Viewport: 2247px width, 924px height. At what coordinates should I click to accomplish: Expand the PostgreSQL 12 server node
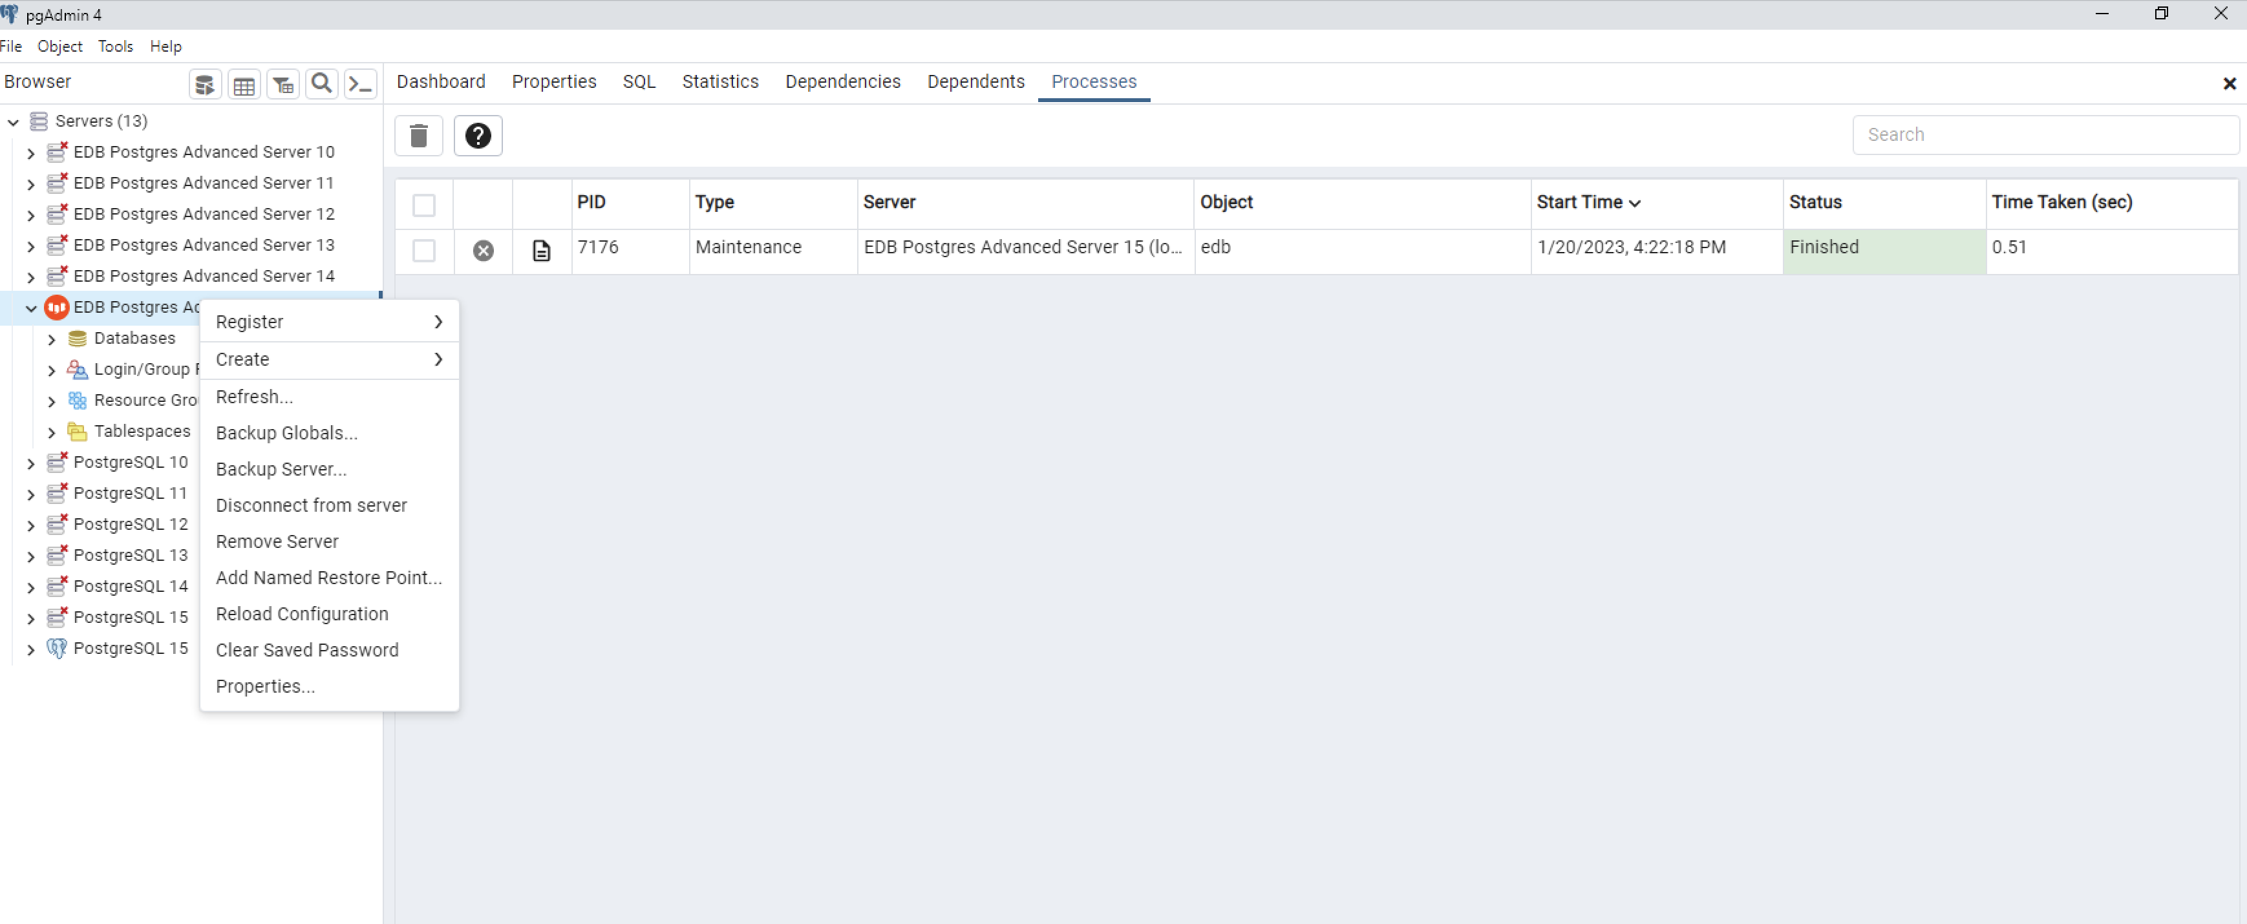pyautogui.click(x=30, y=525)
